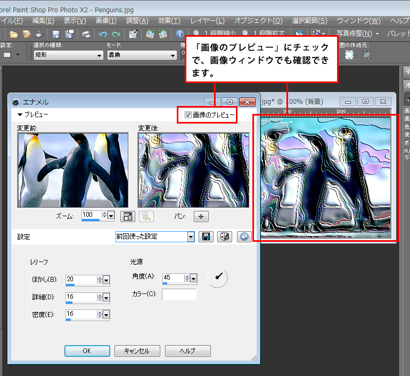
Task: Click the 変更後 enamel preview thumbnail
Action: click(193, 170)
